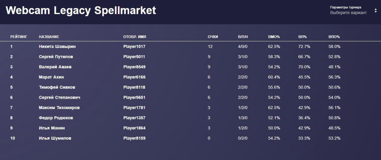Screen dimensions: 381x160
Task: Click display name Player8549
Action: (x=134, y=67)
